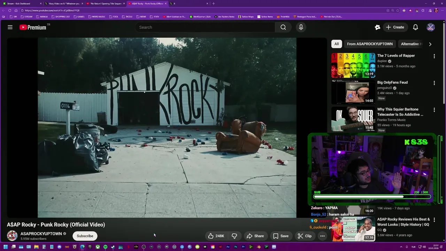Open Windows Start menu
This screenshot has height=251, width=446.
click(x=6, y=247)
